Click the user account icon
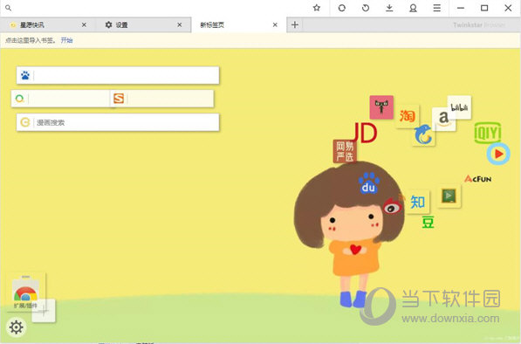This screenshot has width=521, height=344. (x=413, y=8)
